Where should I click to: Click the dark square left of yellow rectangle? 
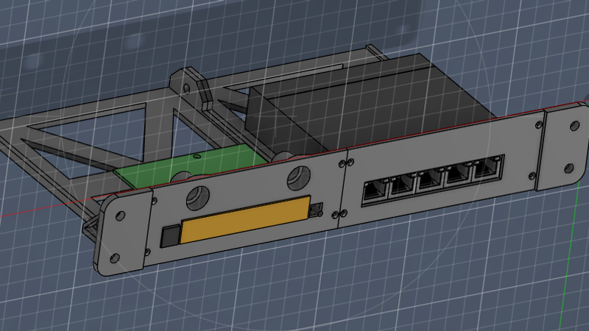click(x=169, y=236)
